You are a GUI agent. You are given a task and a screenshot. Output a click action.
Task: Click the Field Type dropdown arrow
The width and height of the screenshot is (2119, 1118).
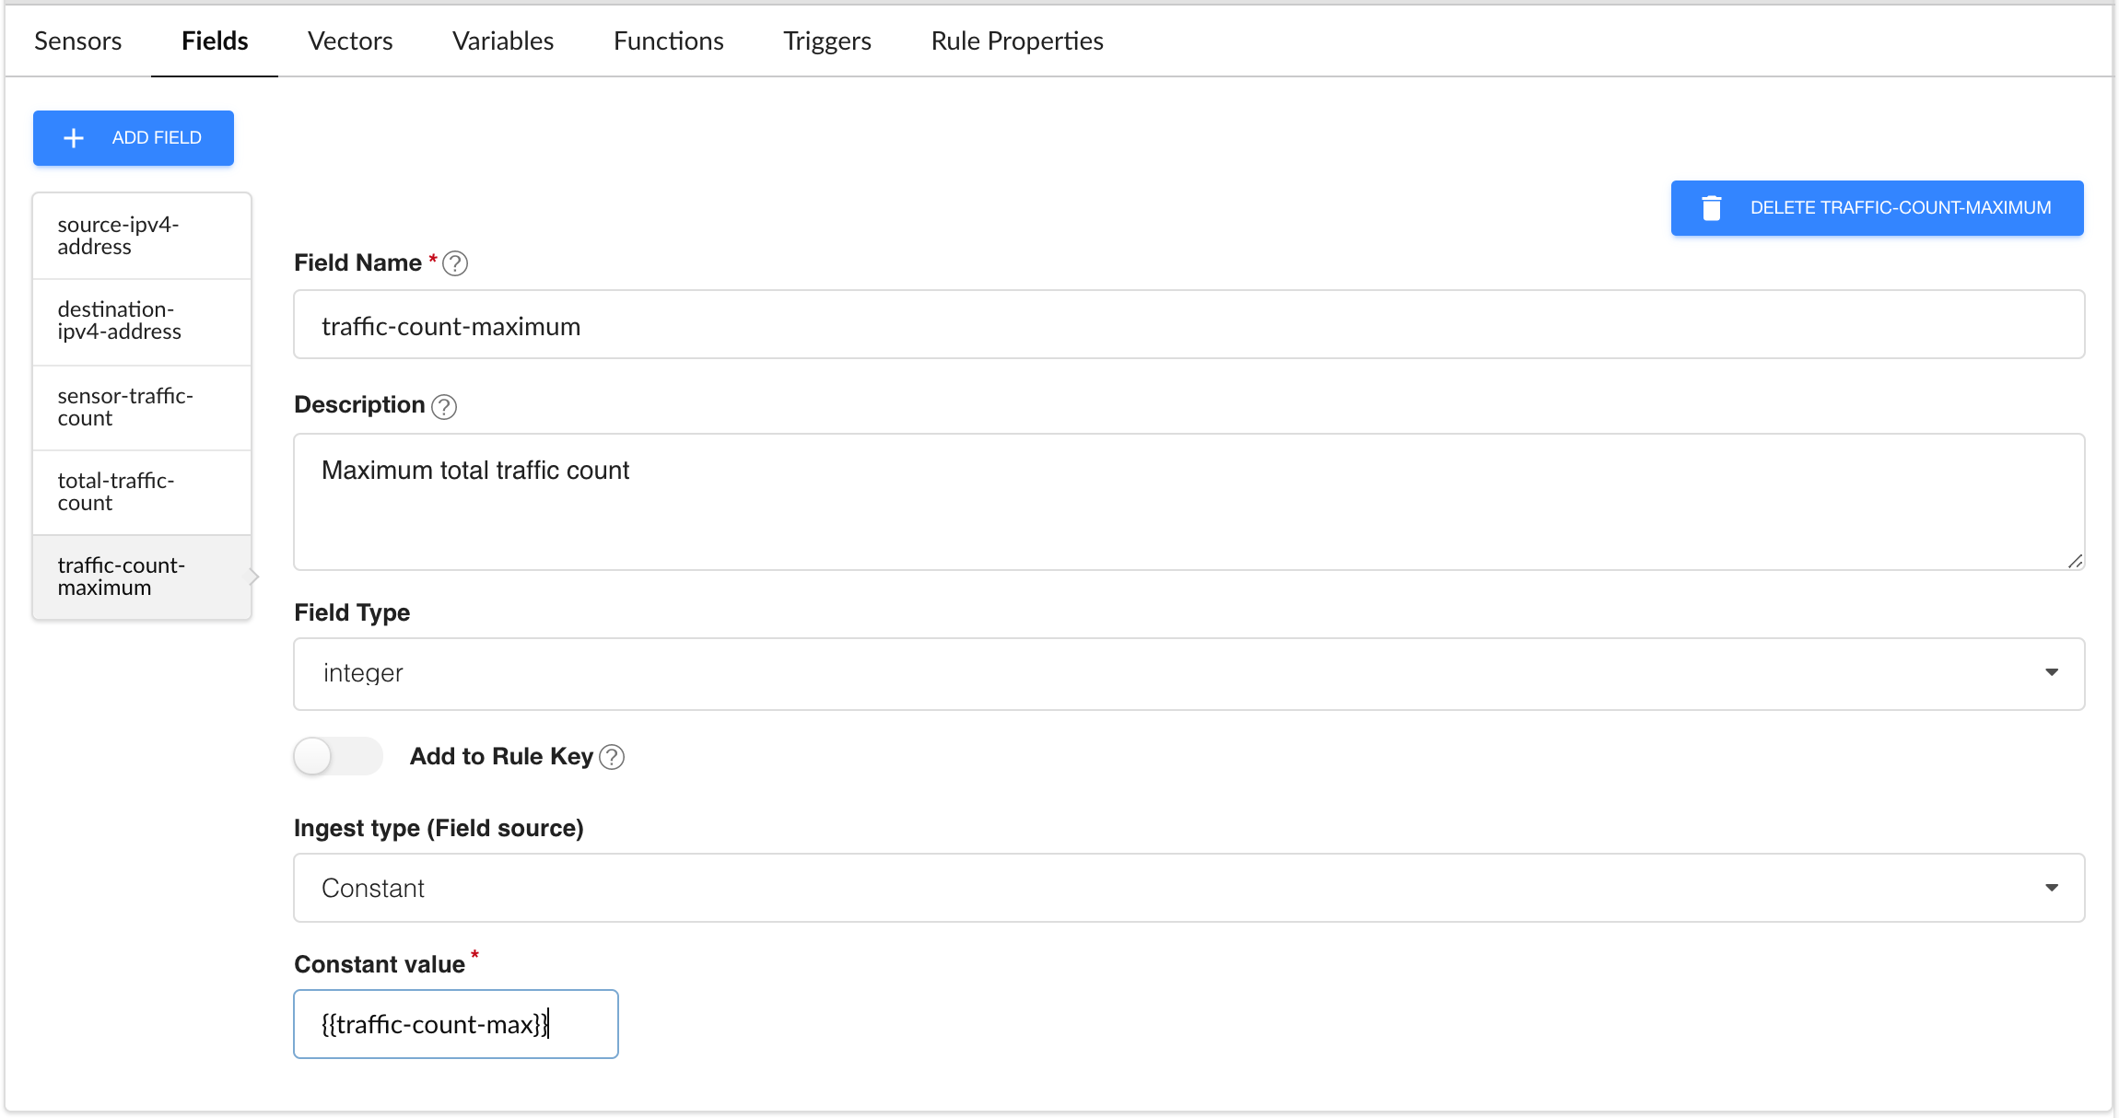tap(2051, 673)
